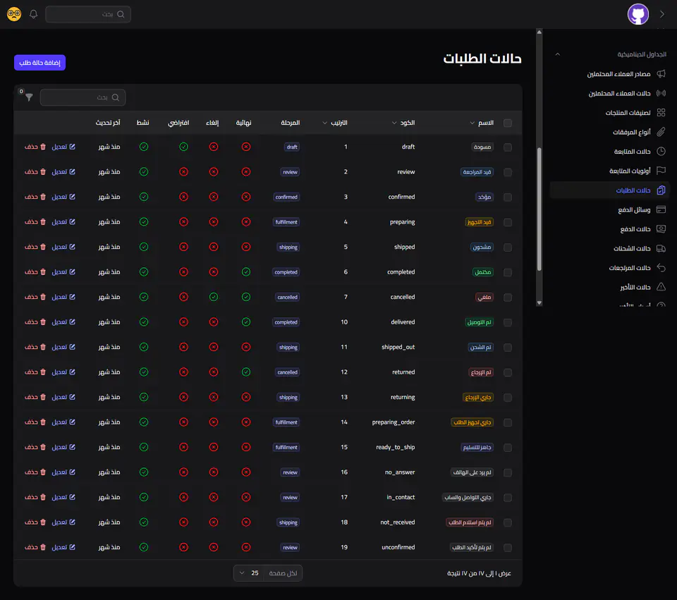Click the flag icon for أولويات المتابعة
The image size is (677, 600).
click(661, 171)
